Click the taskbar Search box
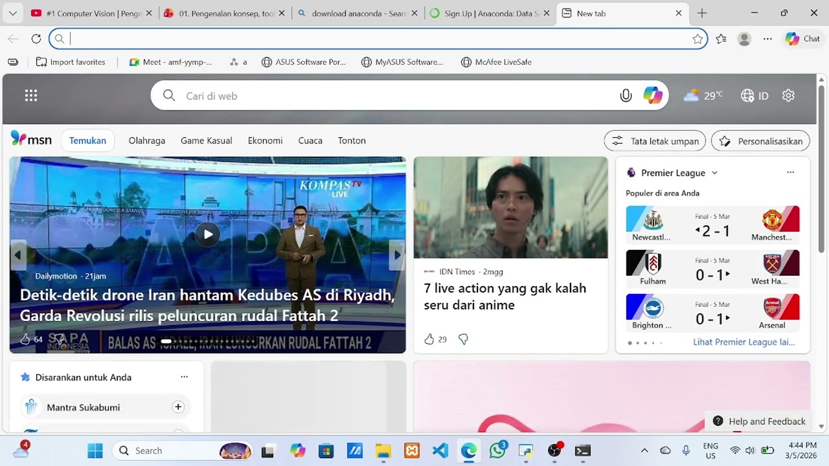This screenshot has height=466, width=829. coord(183,450)
